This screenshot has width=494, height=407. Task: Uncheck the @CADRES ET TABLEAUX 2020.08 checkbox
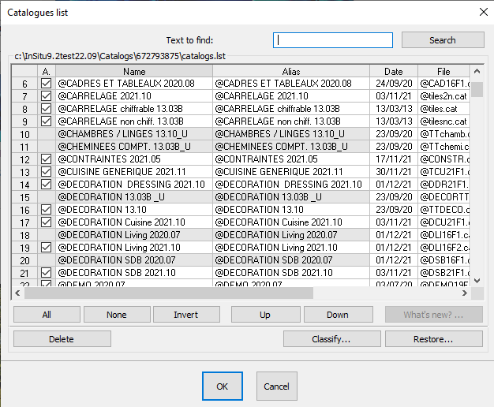click(46, 84)
